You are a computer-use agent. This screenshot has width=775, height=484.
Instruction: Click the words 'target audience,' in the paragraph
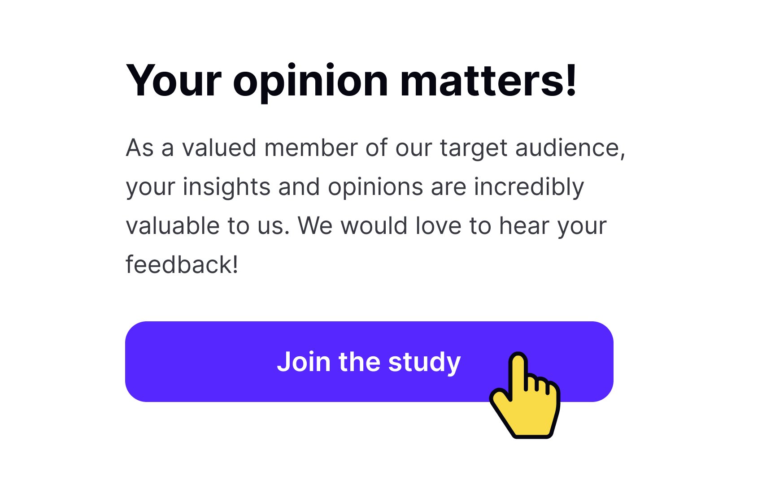tap(532, 149)
